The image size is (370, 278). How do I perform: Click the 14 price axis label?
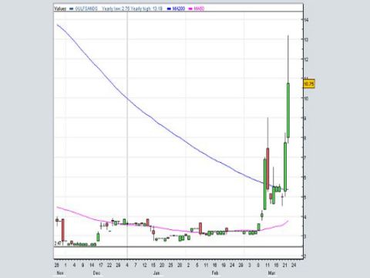pos(306,20)
